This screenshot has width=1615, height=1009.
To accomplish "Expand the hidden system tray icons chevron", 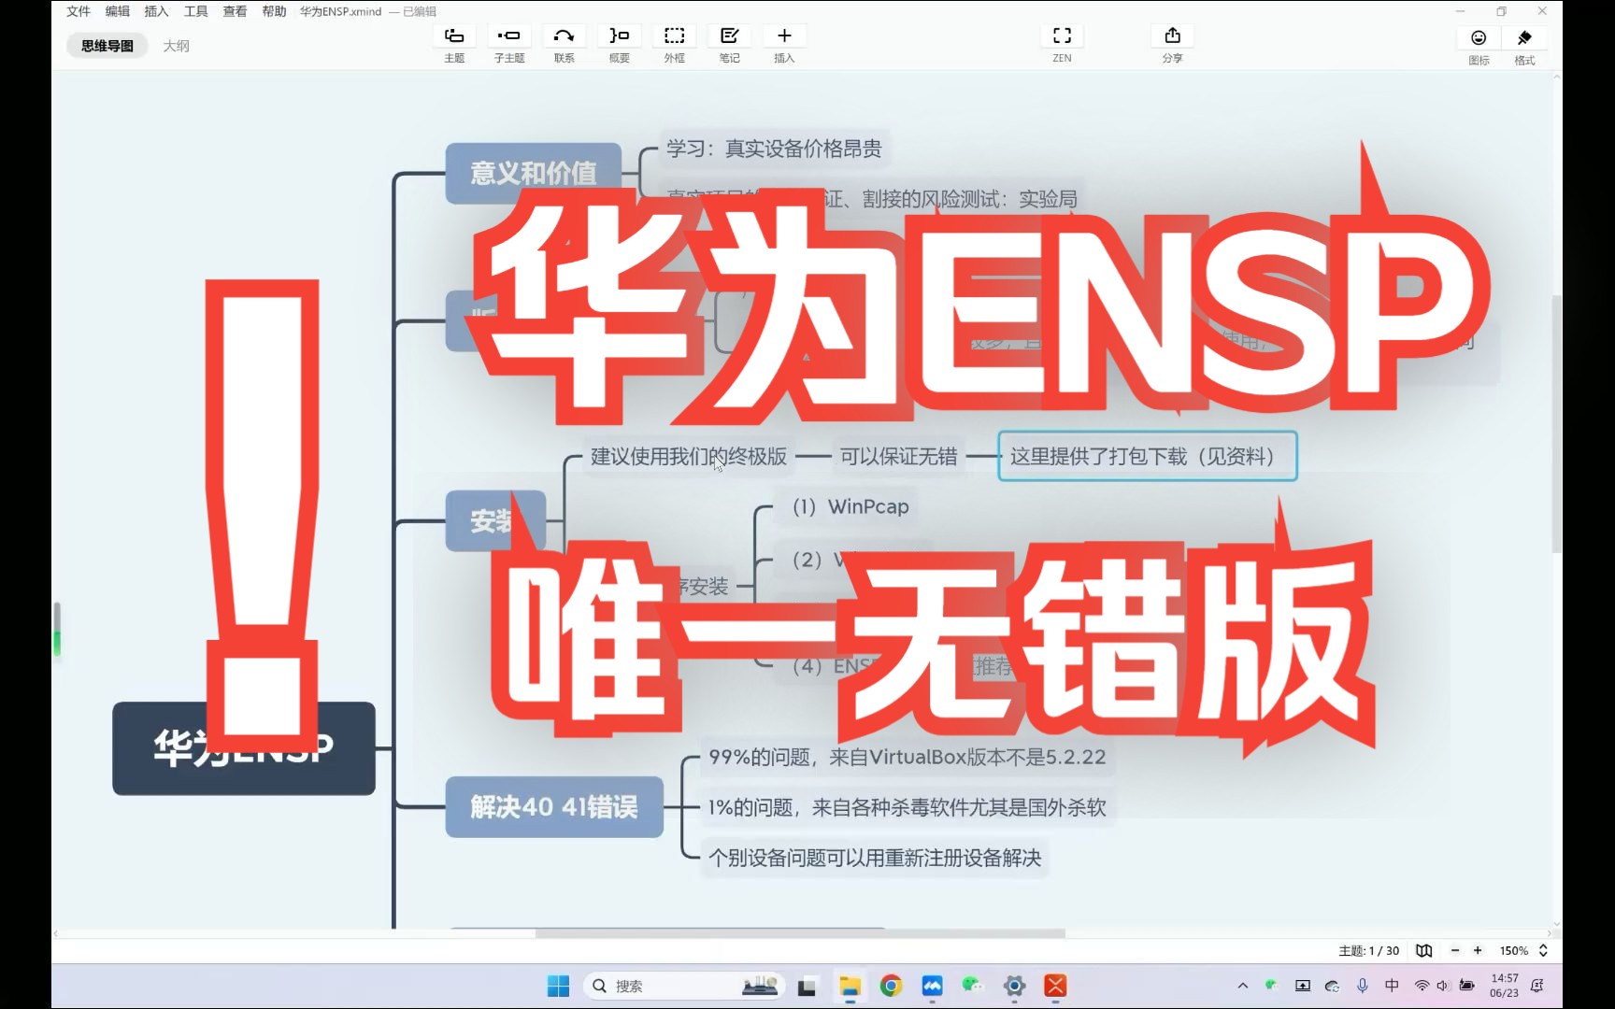I will click(x=1242, y=986).
